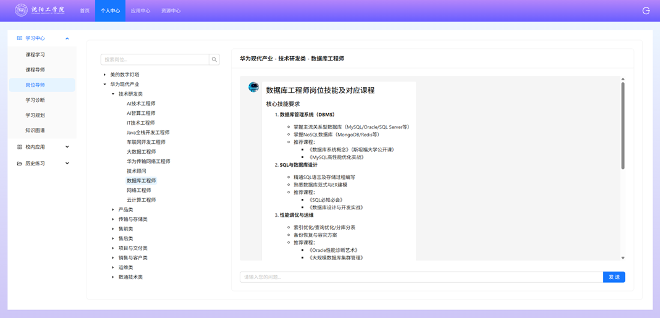Screen dimensions: 660x318
Task: Expand the 美的数字灯塔 tree node
Action: 105,75
